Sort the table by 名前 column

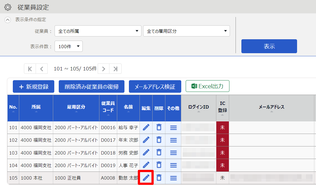128,108
